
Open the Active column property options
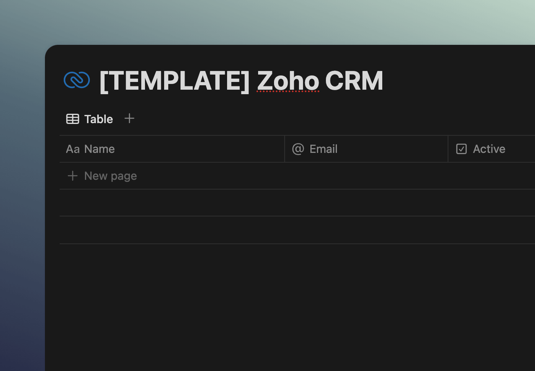pyautogui.click(x=492, y=149)
